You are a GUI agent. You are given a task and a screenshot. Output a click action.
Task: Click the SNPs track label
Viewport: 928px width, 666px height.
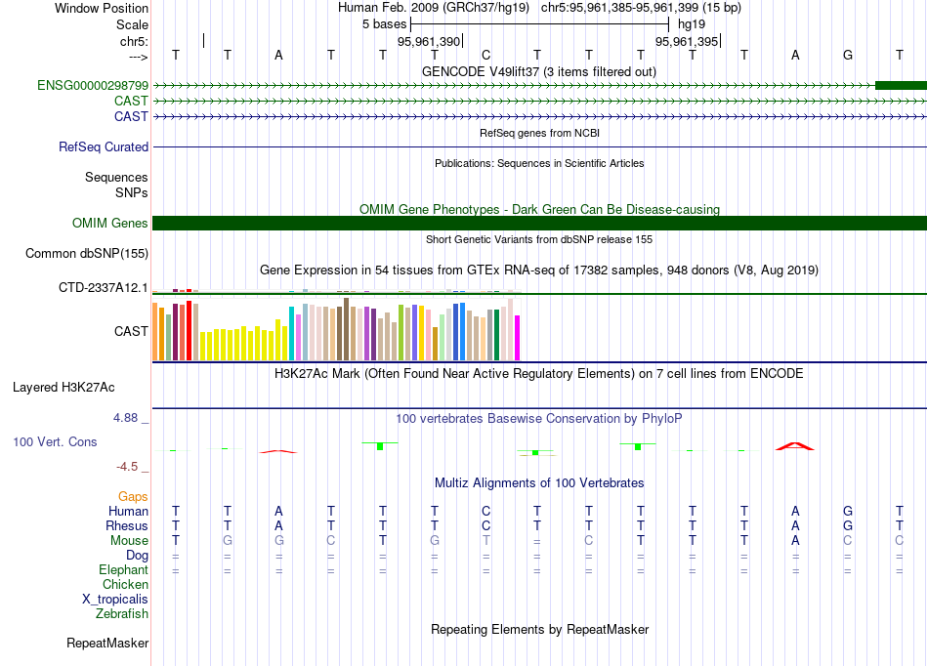[x=132, y=192]
